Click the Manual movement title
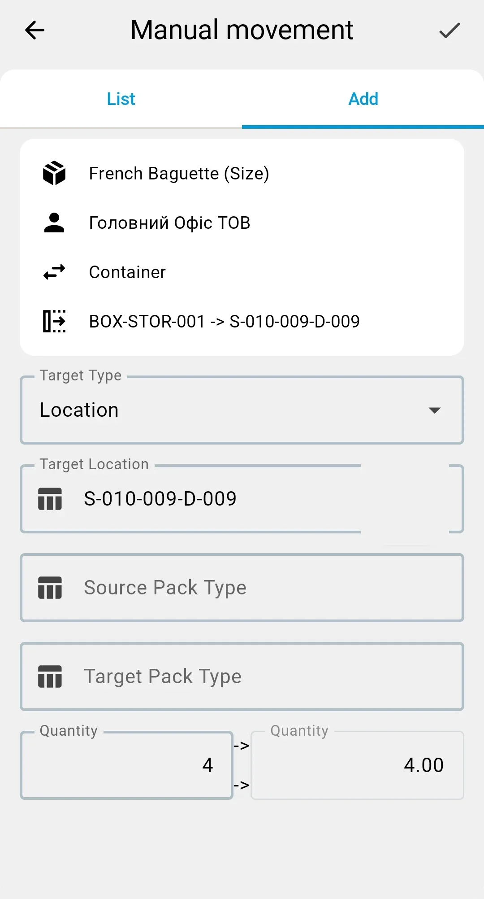Image resolution: width=484 pixels, height=899 pixels. pyautogui.click(x=242, y=30)
